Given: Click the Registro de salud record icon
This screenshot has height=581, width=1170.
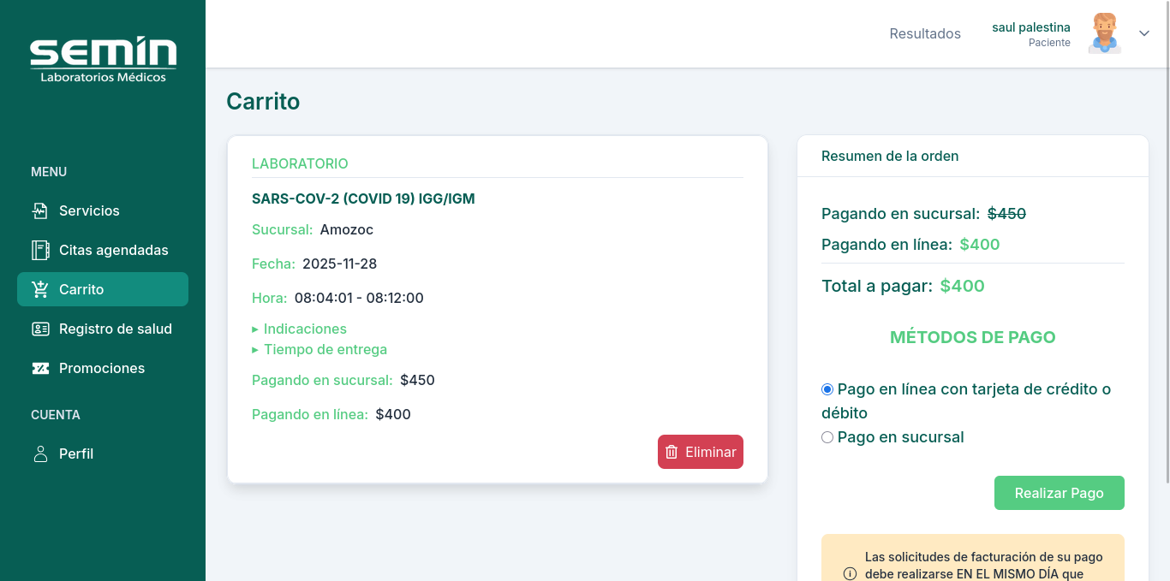Looking at the screenshot, I should point(39,329).
